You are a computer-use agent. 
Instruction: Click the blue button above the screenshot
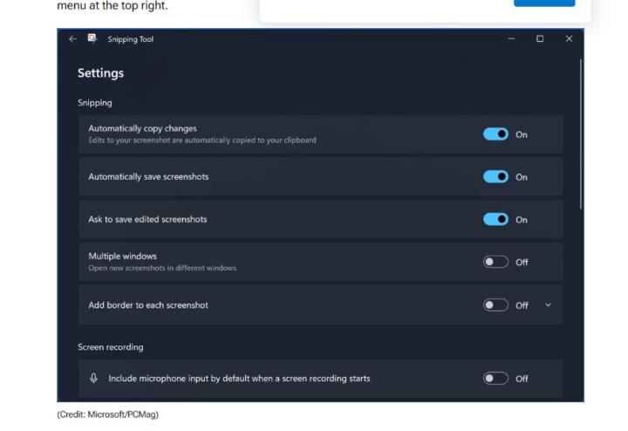coord(544,3)
